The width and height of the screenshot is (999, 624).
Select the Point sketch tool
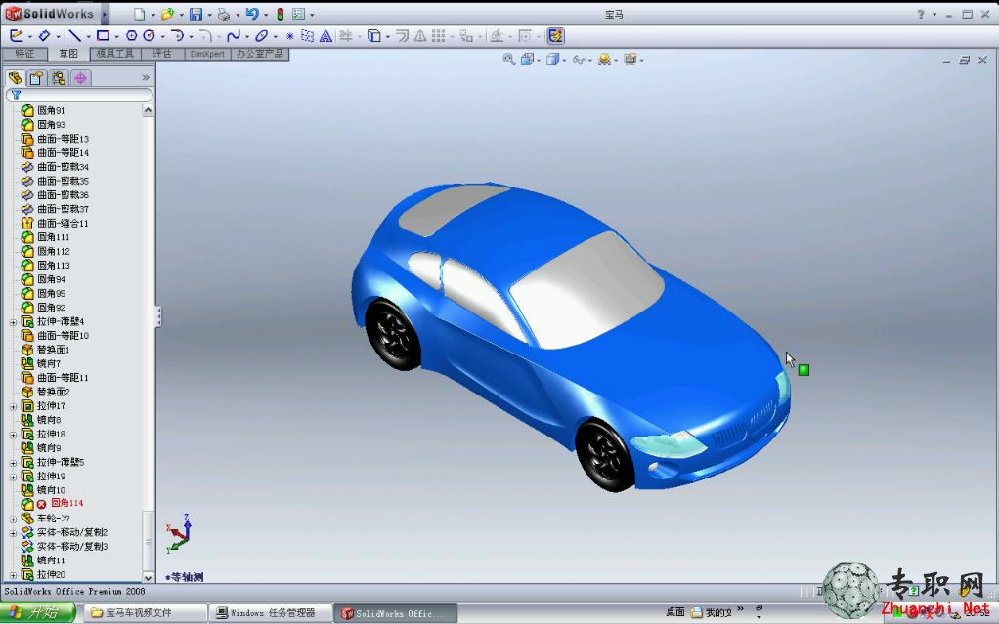[290, 36]
